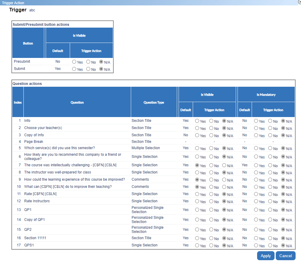Click the 'Page Break' question row text
301x262 pixels.
coord(34,142)
